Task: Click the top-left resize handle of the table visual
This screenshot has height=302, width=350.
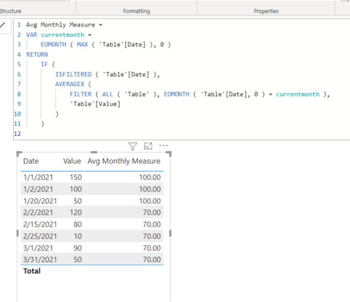Action: coord(19,154)
